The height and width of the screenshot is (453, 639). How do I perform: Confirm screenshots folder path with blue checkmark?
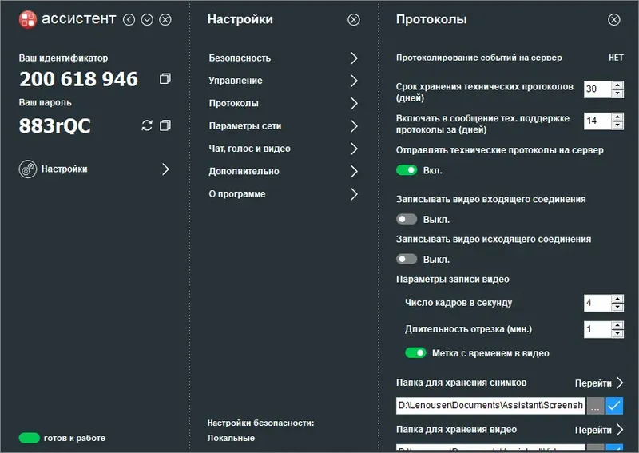tap(614, 406)
